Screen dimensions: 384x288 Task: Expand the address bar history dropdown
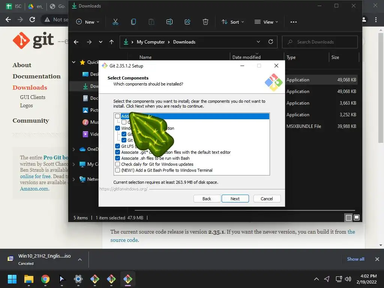(258, 42)
